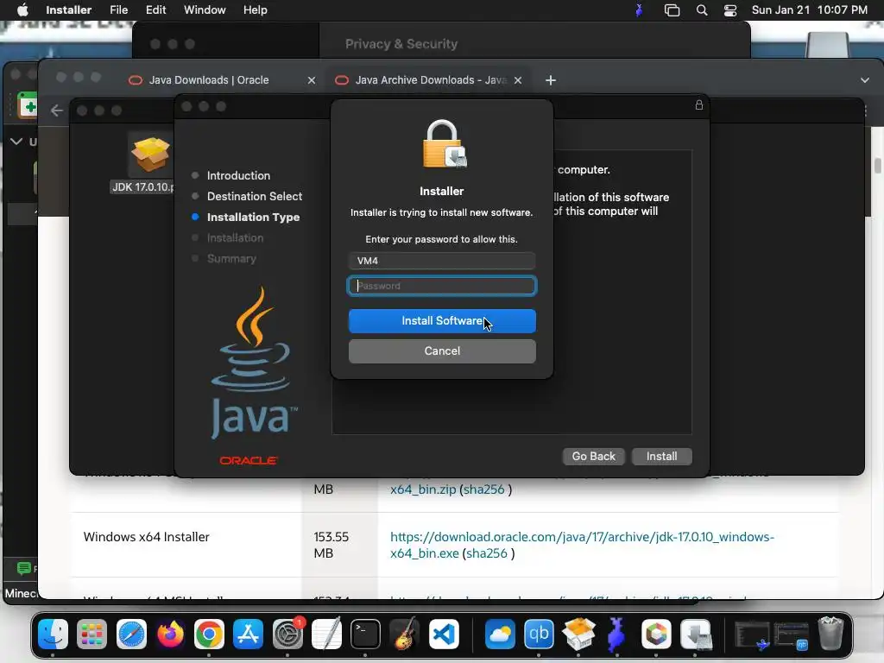Click the browser back arrow
This screenshot has width=884, height=663.
point(57,110)
